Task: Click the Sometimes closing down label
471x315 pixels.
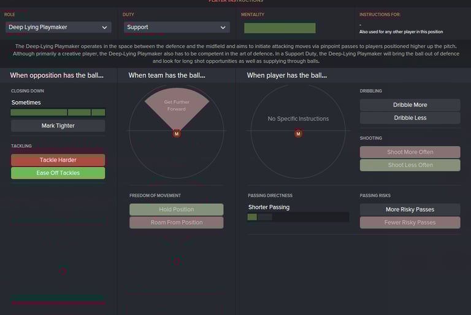Action: tap(26, 103)
